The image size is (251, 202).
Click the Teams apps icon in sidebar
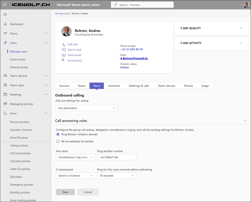click(x=5, y=85)
